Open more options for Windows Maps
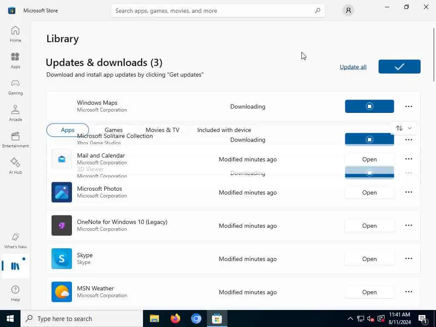The width and height of the screenshot is (436, 327). coord(408,106)
